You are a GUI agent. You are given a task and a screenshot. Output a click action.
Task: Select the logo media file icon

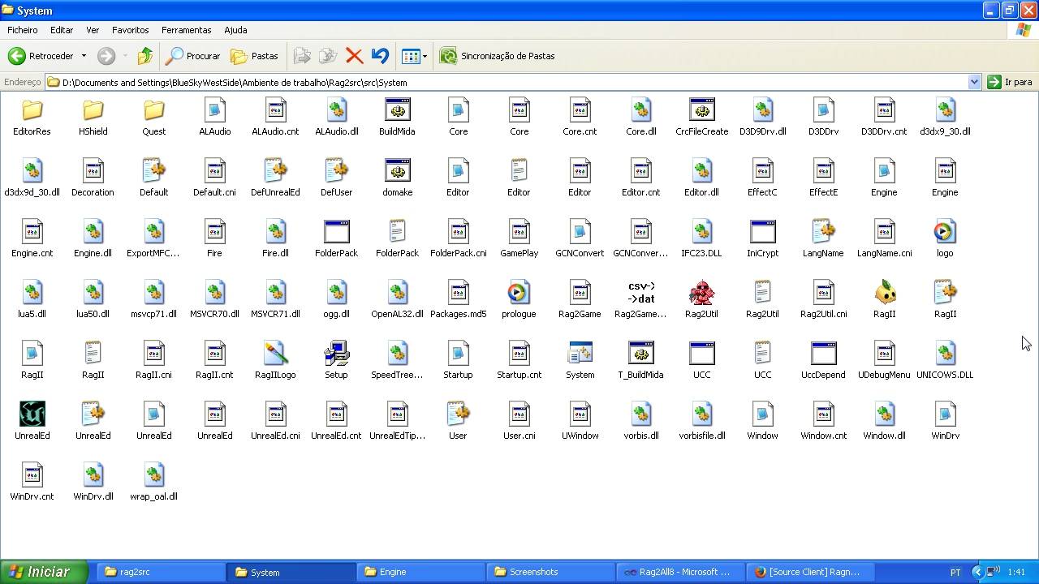tap(945, 238)
